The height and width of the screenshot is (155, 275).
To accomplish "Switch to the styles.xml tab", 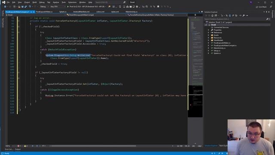I will tap(115, 12).
